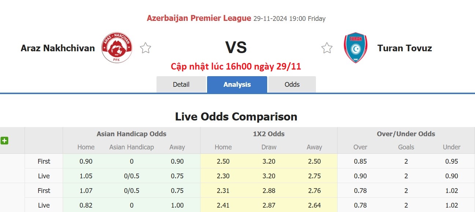The height and width of the screenshot is (212, 475).
Task: Click the Araz Nakhchivan club crest
Action: [117, 47]
